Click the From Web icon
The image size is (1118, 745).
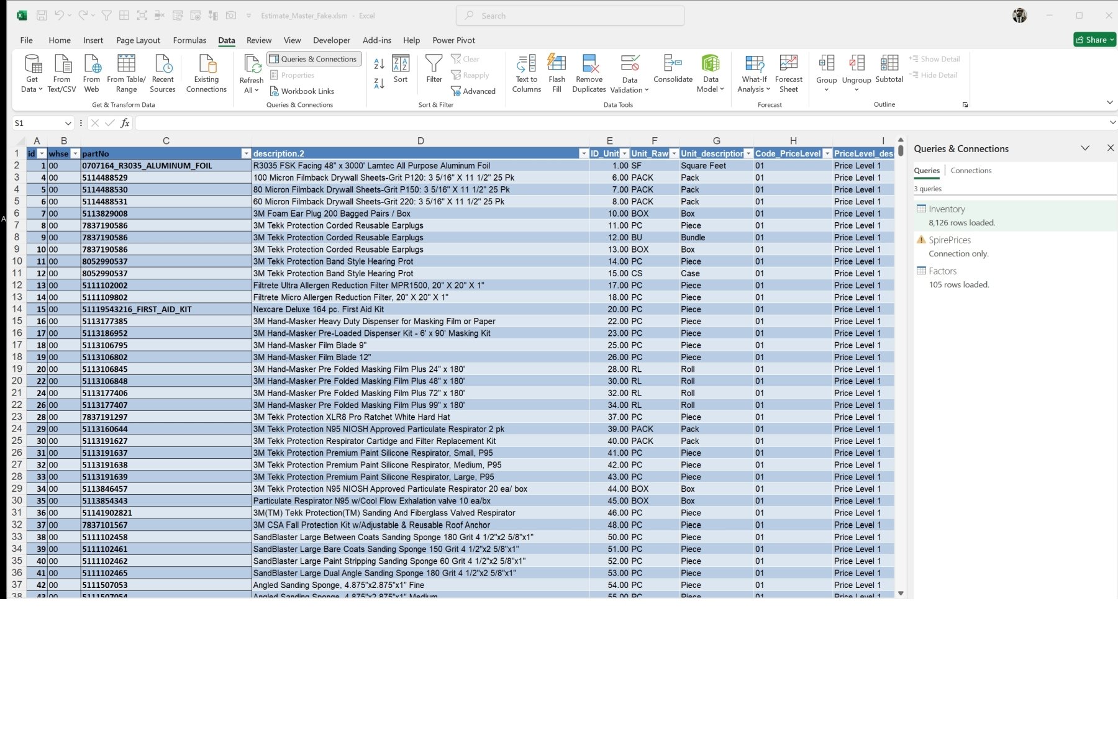pyautogui.click(x=91, y=73)
